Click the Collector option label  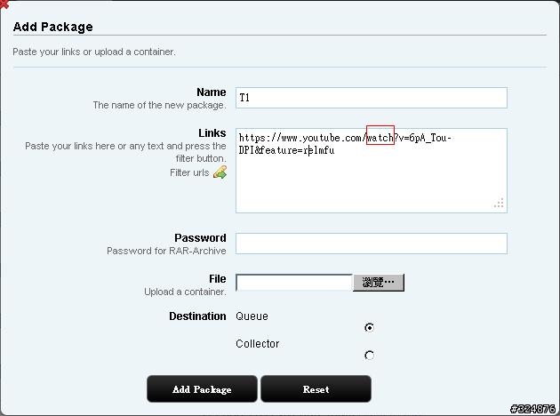tap(258, 343)
